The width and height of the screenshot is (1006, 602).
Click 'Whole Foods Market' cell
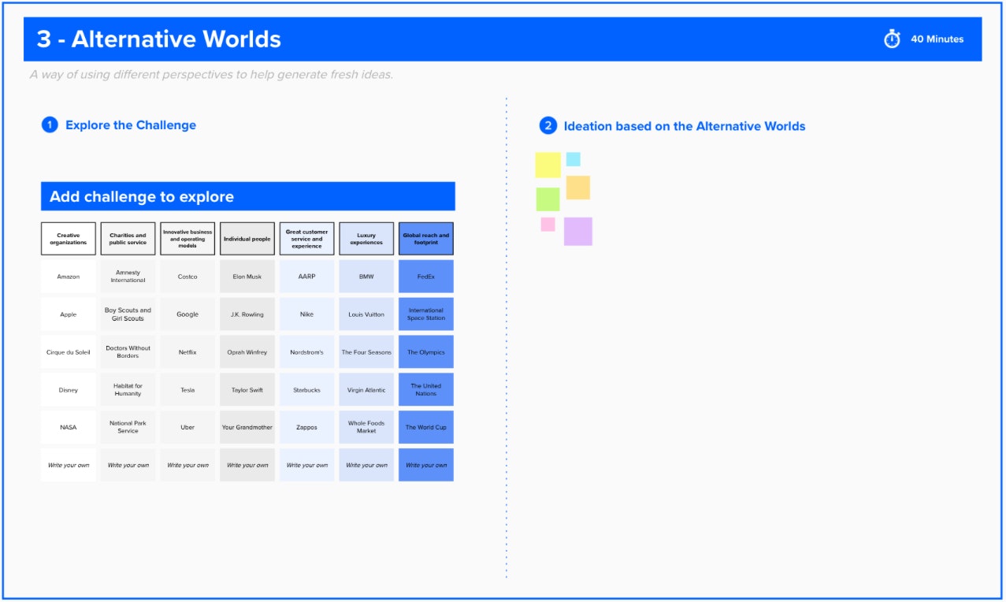pos(366,427)
